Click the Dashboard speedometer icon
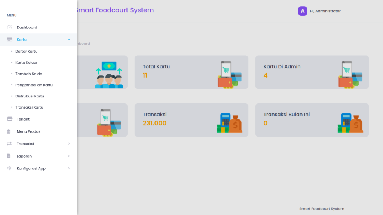Viewport: 383px width, 215px height. point(9,27)
